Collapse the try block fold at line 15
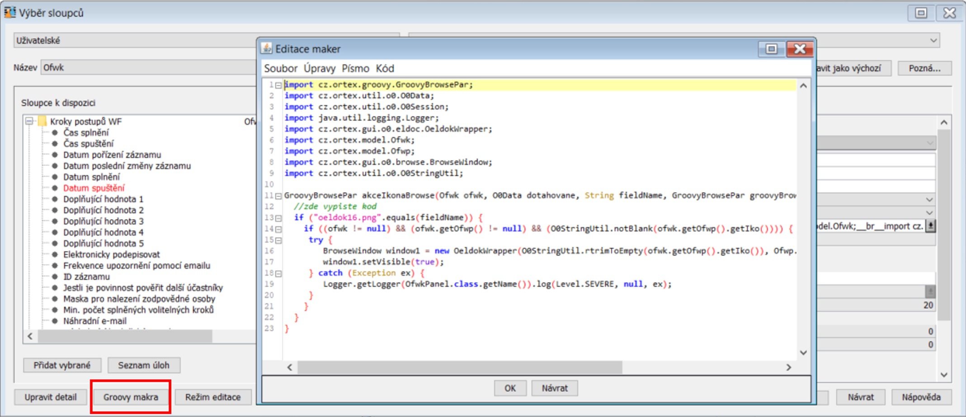The image size is (966, 417). click(278, 240)
